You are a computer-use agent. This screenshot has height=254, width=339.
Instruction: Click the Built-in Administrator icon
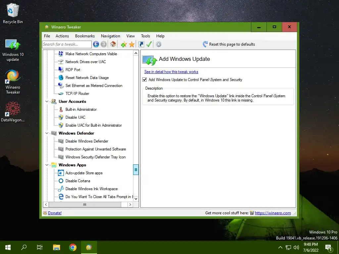(61, 109)
